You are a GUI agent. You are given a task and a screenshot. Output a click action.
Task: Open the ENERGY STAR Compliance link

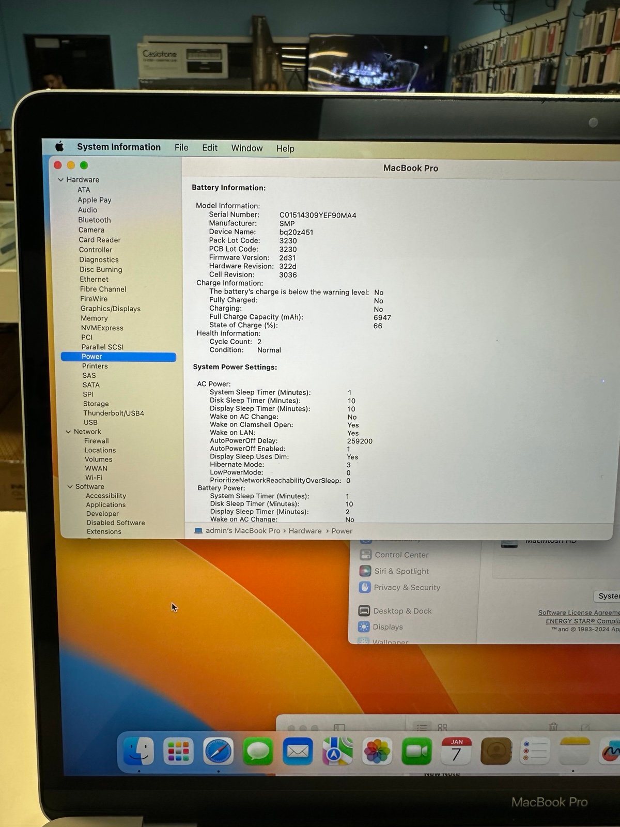583,621
